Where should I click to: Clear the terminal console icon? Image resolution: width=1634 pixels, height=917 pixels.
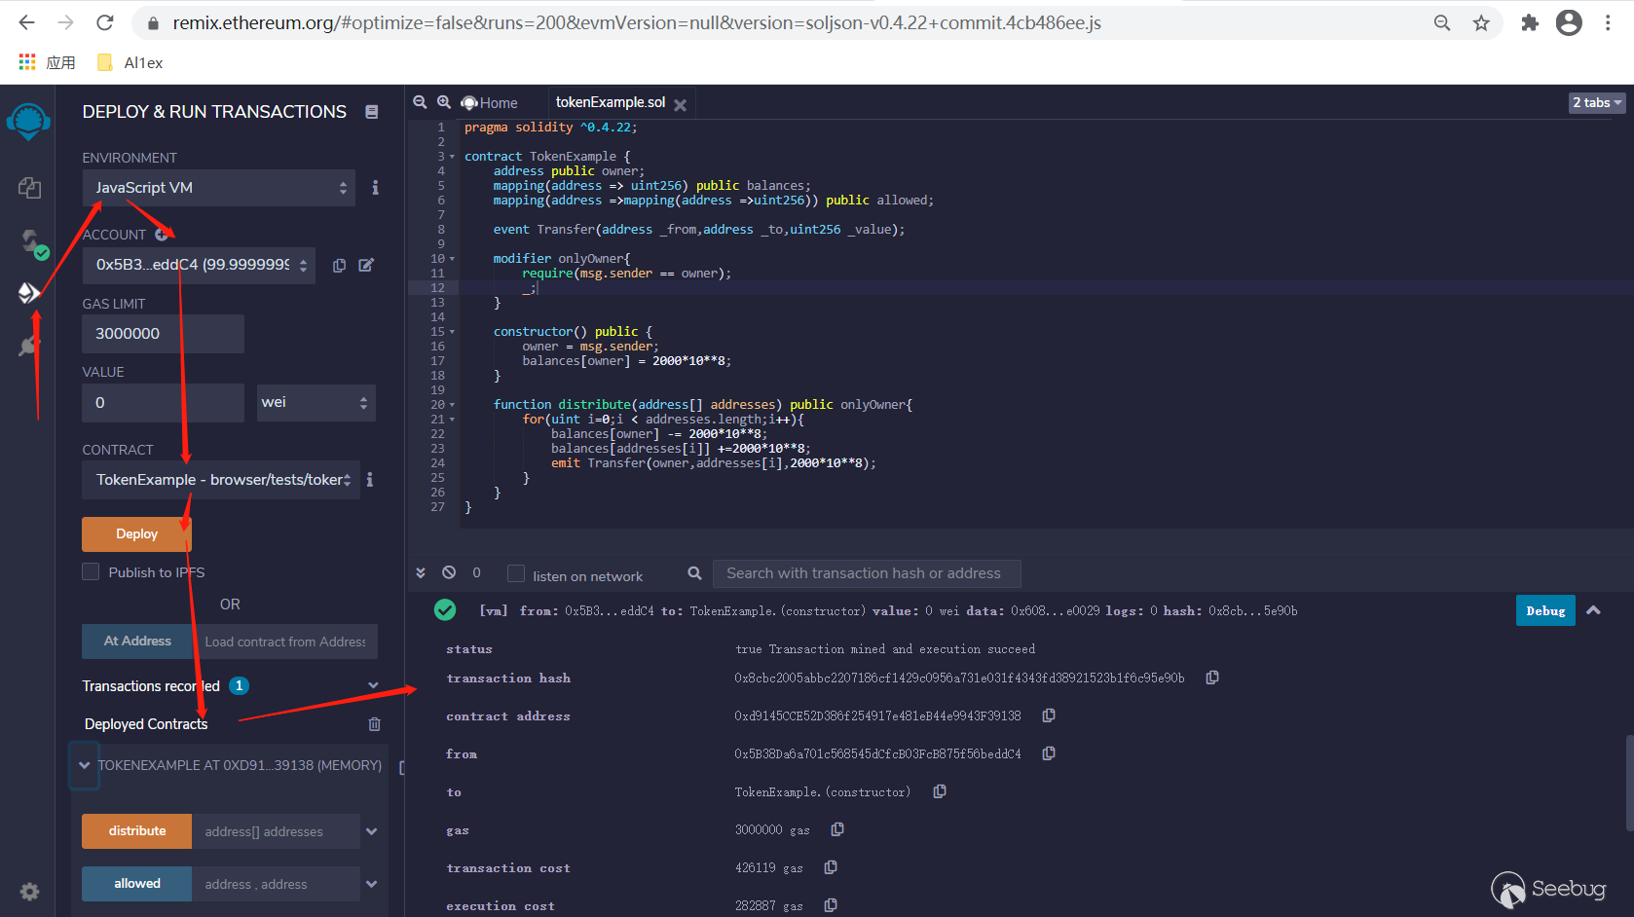point(449,573)
